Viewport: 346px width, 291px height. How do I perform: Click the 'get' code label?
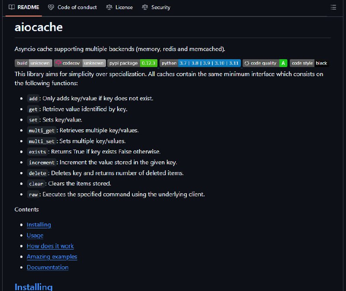click(x=33, y=109)
